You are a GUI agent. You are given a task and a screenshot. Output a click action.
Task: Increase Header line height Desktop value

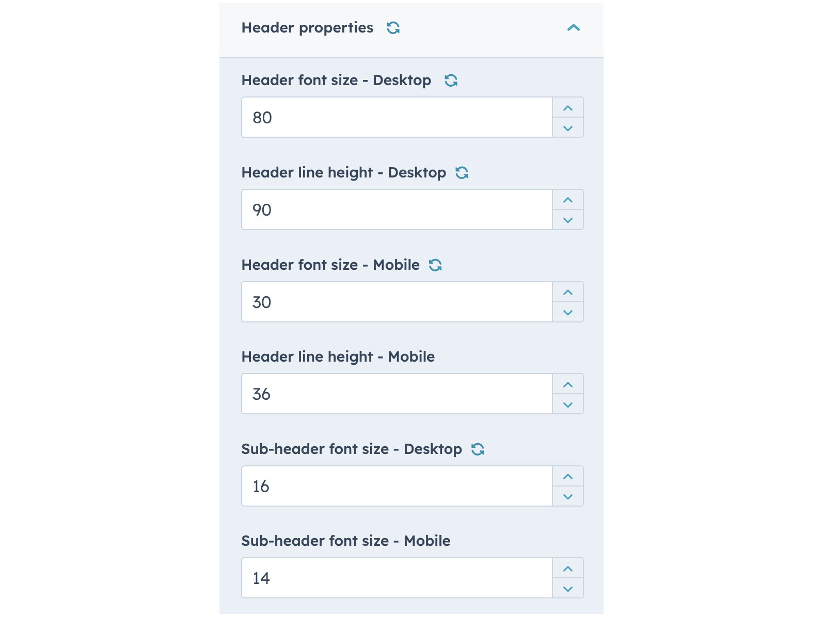click(568, 200)
